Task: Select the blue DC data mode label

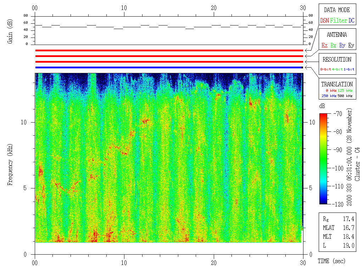Action: click(351, 21)
